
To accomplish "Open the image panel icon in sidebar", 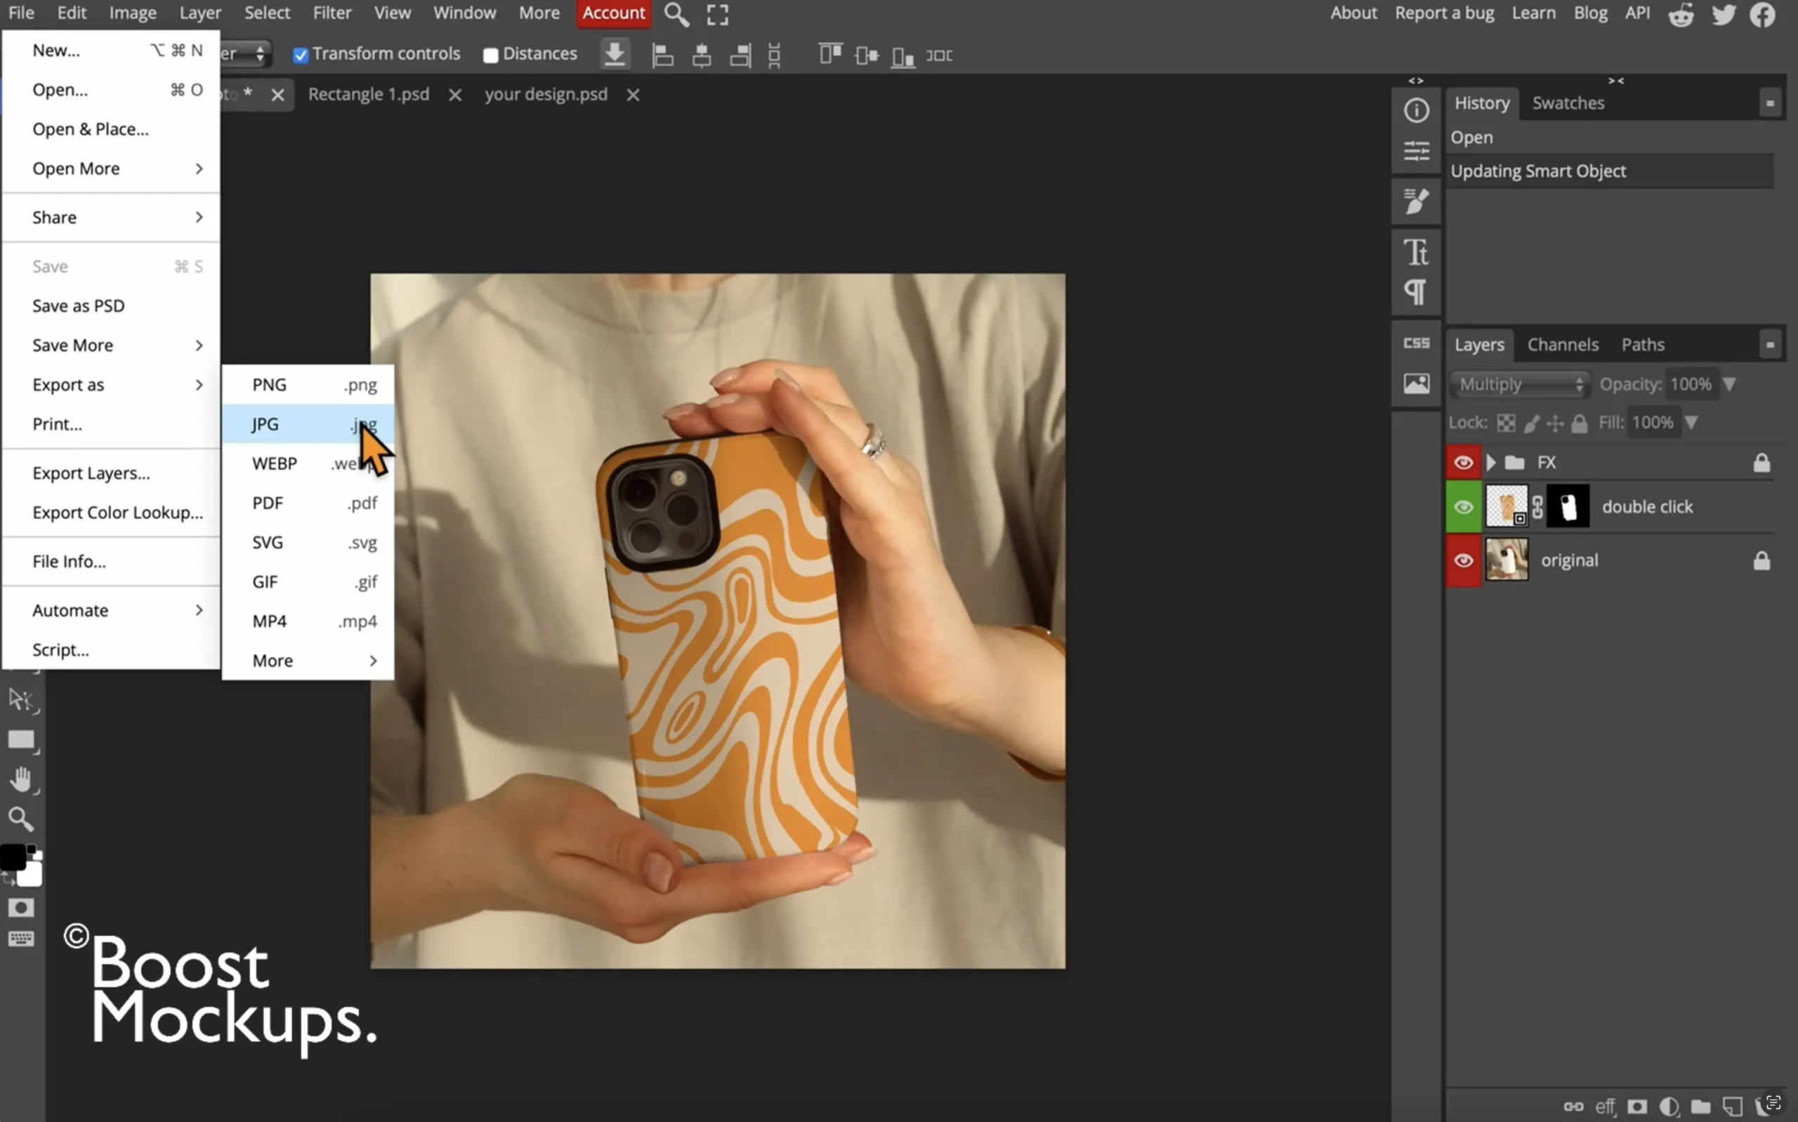I will click(1416, 383).
